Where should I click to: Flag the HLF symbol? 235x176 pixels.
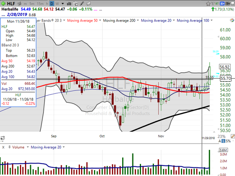(213, 4)
